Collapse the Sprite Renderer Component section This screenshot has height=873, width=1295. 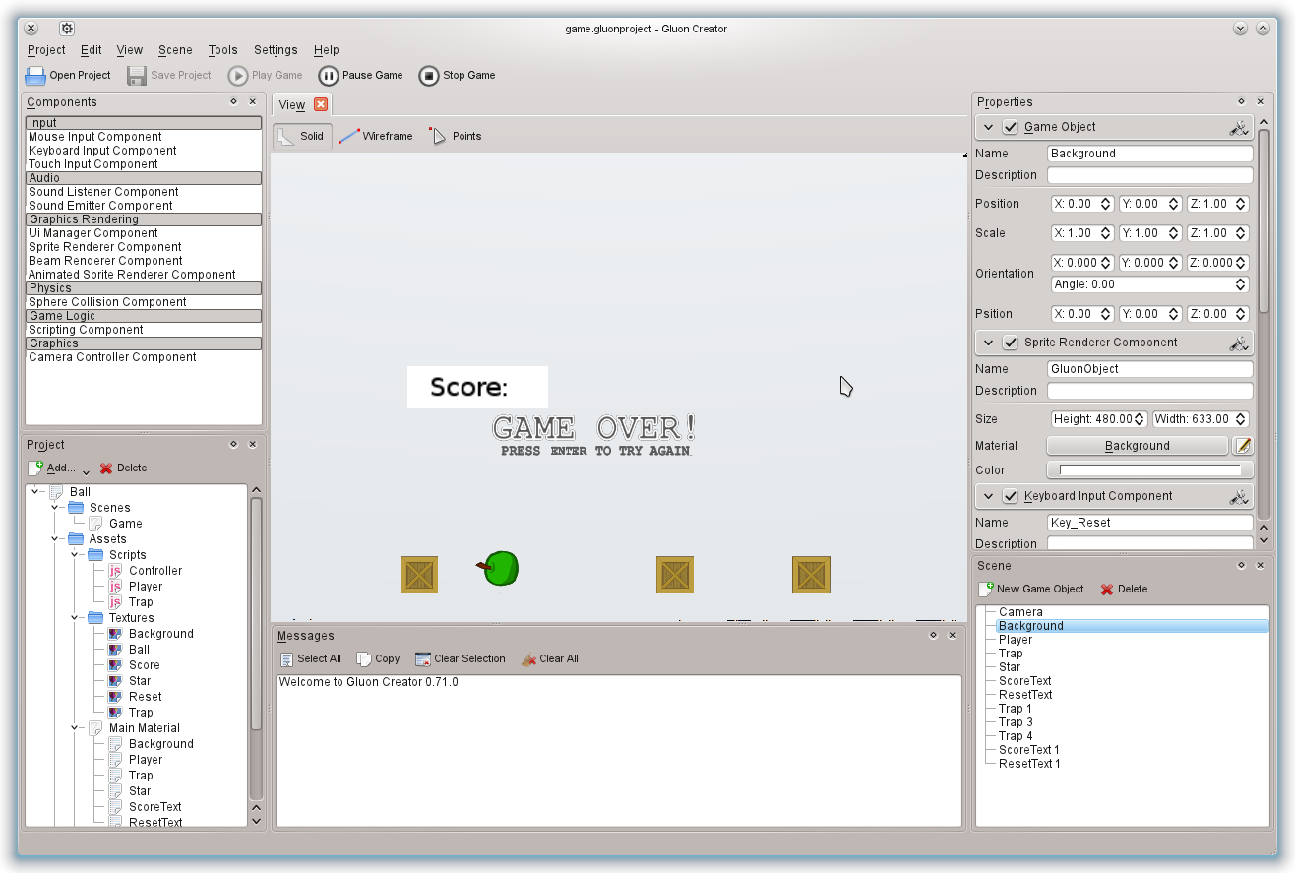pos(988,343)
